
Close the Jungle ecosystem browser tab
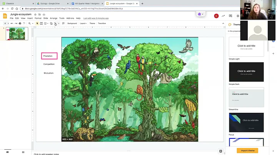coord(137,3)
